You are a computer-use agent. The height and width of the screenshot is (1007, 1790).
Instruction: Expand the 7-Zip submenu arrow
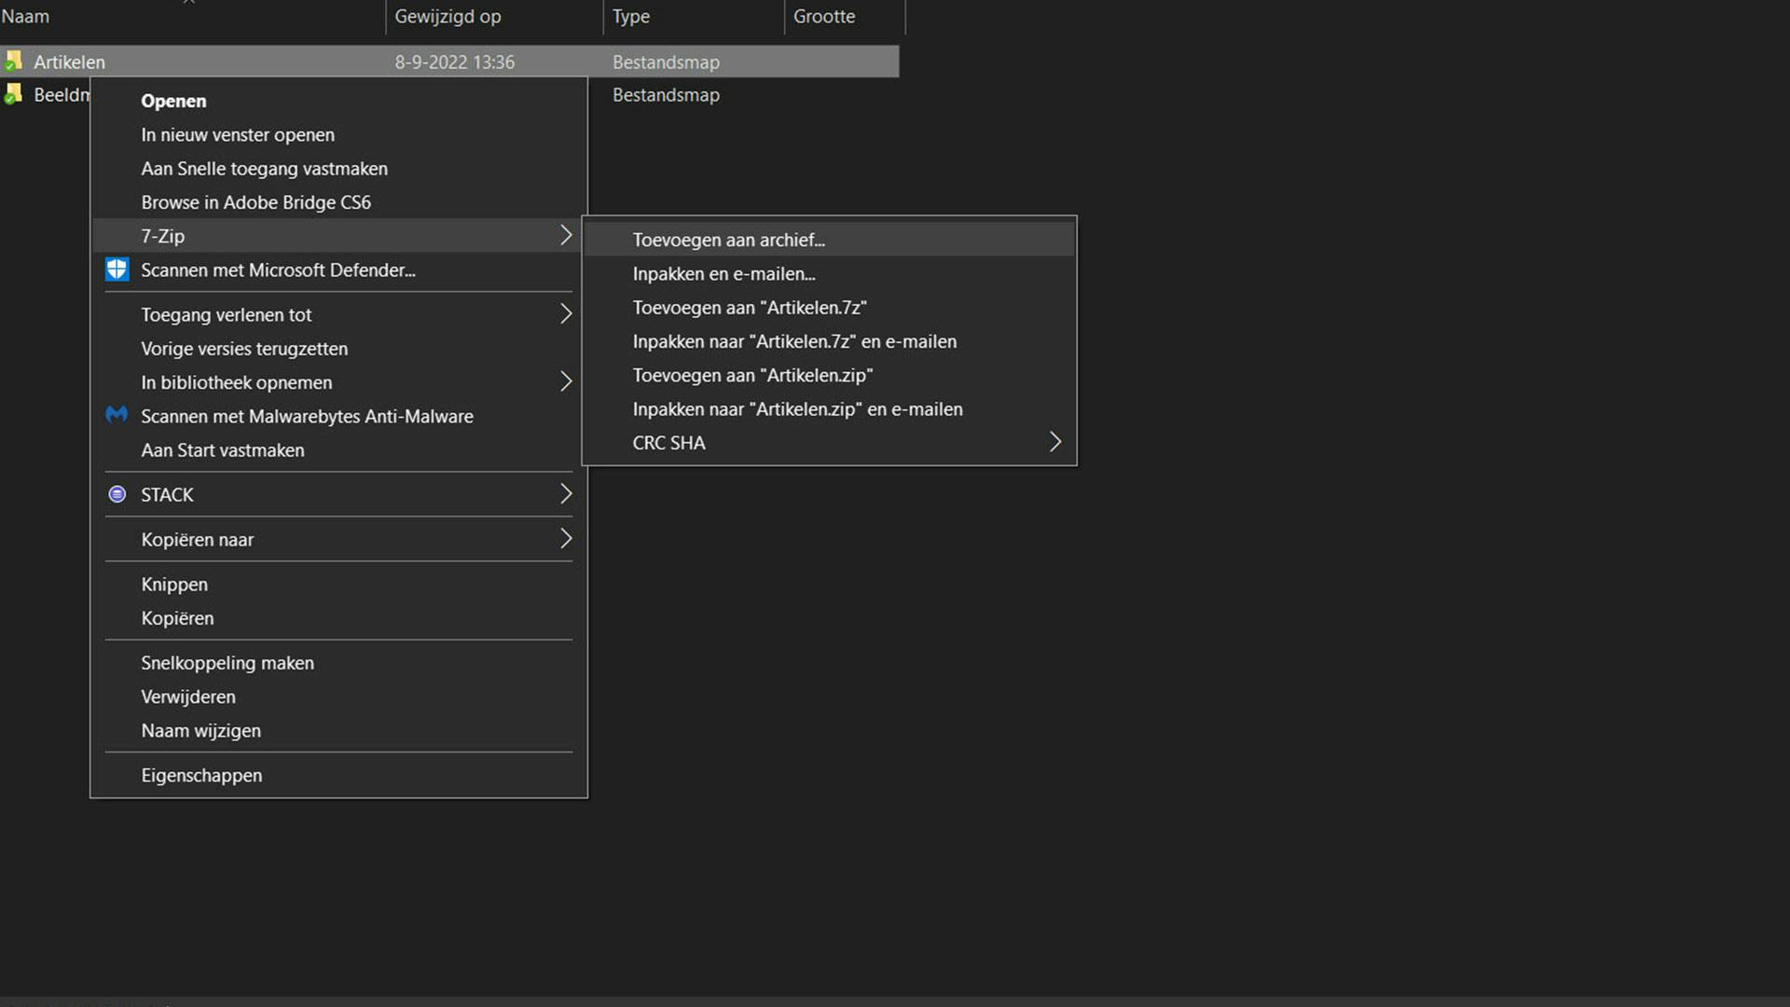pos(565,236)
